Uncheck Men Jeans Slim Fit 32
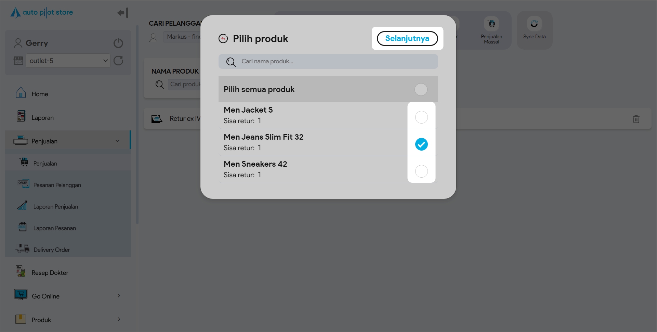This screenshot has height=332, width=657. tap(421, 144)
